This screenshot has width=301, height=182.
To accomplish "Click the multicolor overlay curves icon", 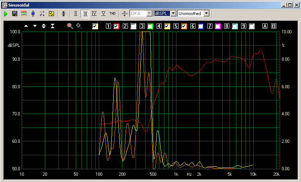I will tap(24, 14).
